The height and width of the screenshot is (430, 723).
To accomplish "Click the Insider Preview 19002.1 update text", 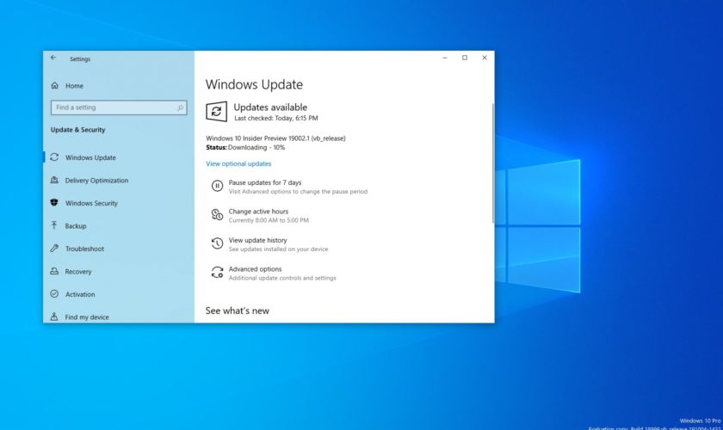I will point(275,138).
